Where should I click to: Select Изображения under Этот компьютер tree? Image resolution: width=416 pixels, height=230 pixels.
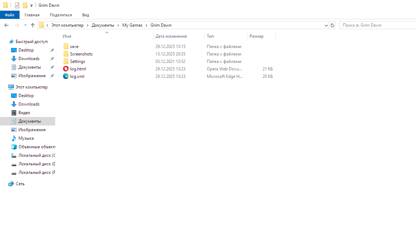point(32,129)
